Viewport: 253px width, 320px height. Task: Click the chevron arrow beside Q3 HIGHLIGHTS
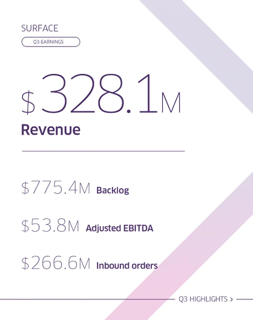[231, 299]
